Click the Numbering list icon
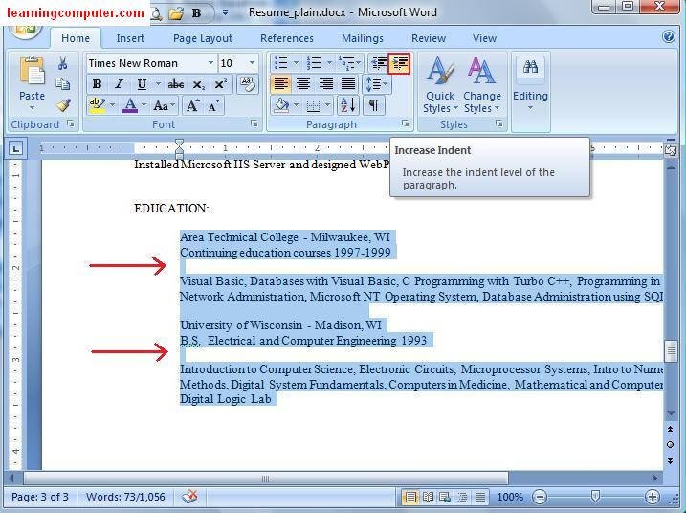This screenshot has height=513, width=686. pyautogui.click(x=314, y=63)
